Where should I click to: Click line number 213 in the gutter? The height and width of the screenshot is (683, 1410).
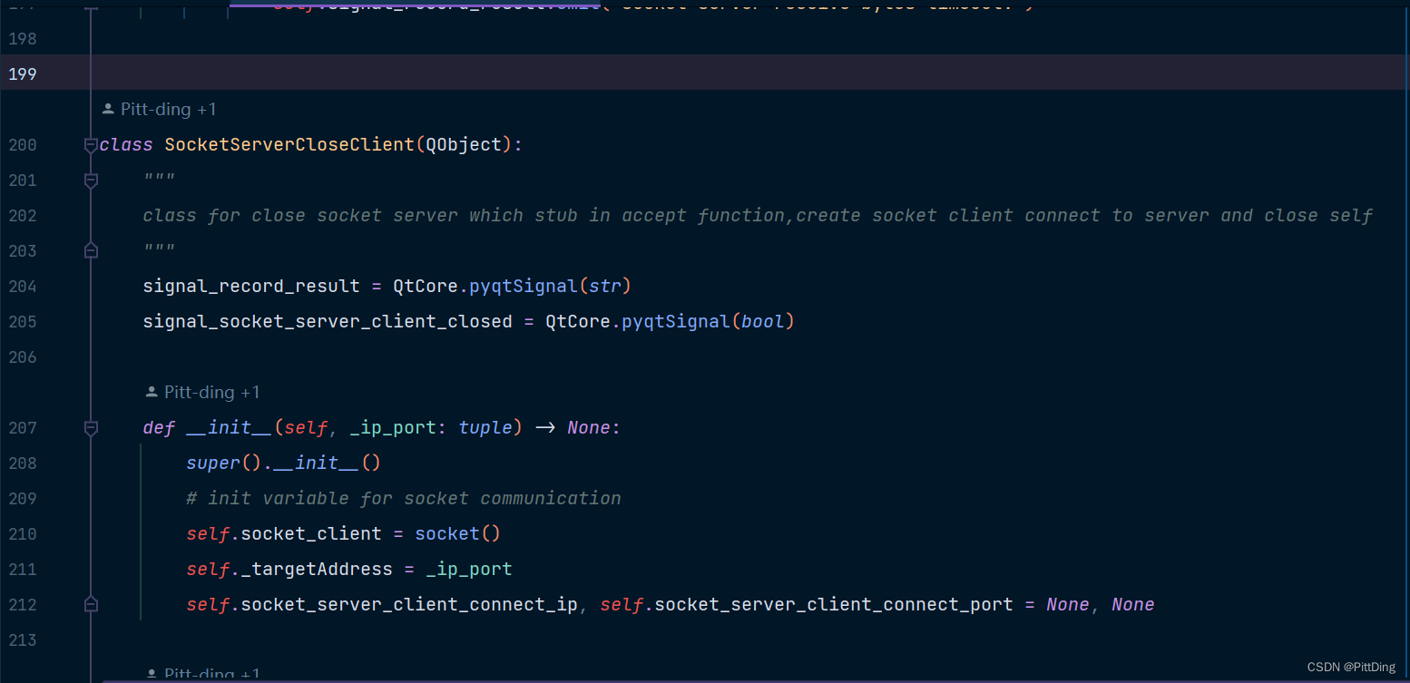[23, 640]
